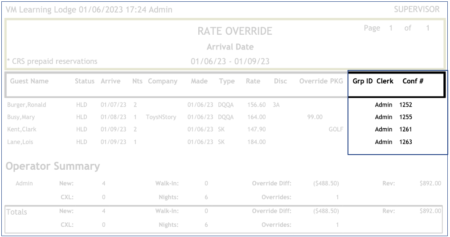The width and height of the screenshot is (450, 237).
Task: Click guest name Burger,Ronald
Action: click(27, 105)
